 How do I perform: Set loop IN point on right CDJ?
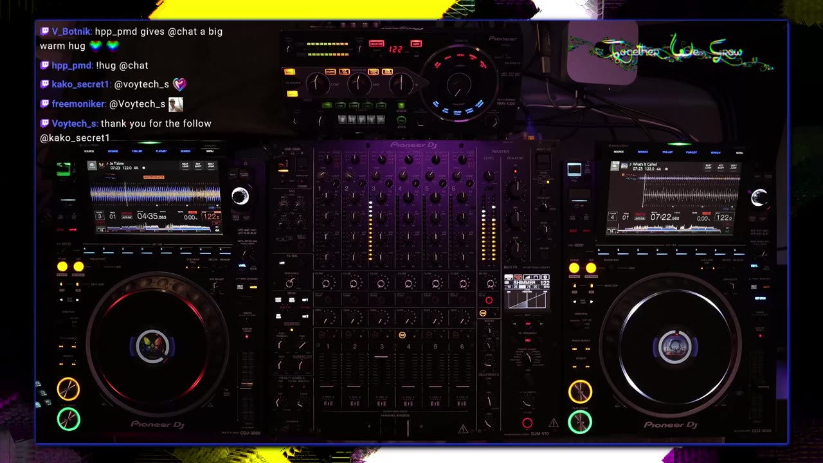574,268
